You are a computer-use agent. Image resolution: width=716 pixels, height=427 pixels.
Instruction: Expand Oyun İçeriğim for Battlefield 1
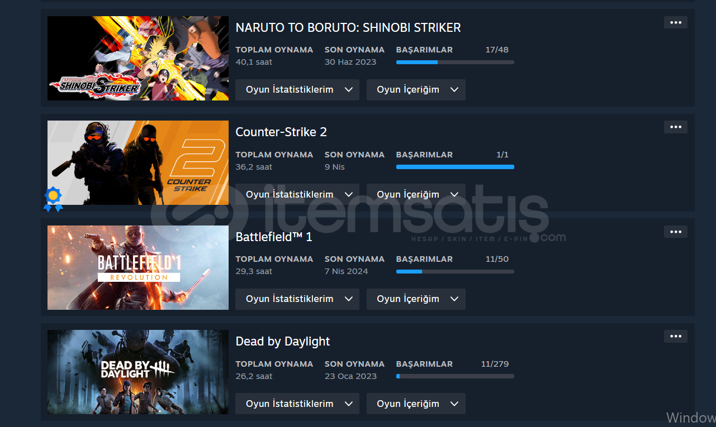416,299
